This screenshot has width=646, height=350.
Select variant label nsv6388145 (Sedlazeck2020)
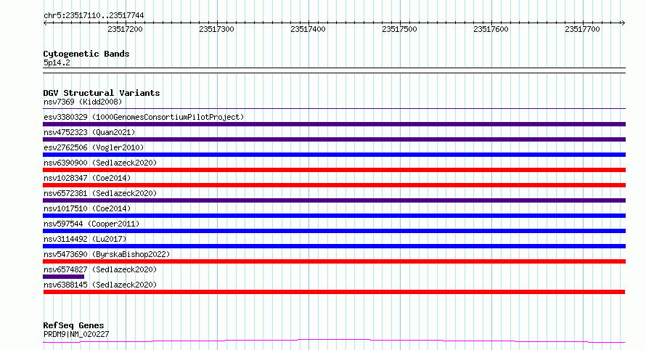pyautogui.click(x=100, y=285)
